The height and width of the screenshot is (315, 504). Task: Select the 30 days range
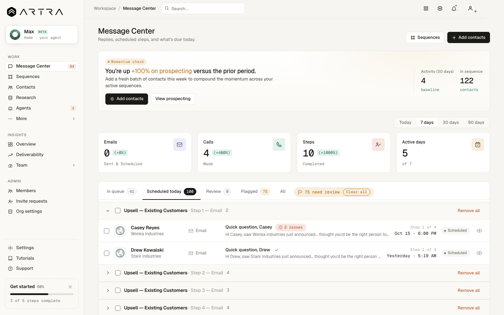450,122
